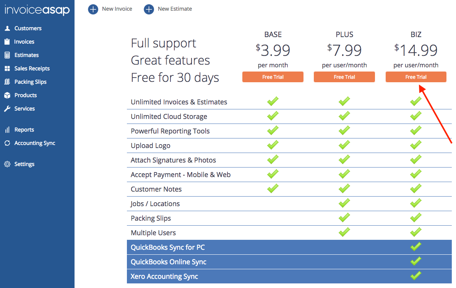This screenshot has width=456, height=288.
Task: Click the Sales Receipts grid icon
Action: click(x=7, y=68)
